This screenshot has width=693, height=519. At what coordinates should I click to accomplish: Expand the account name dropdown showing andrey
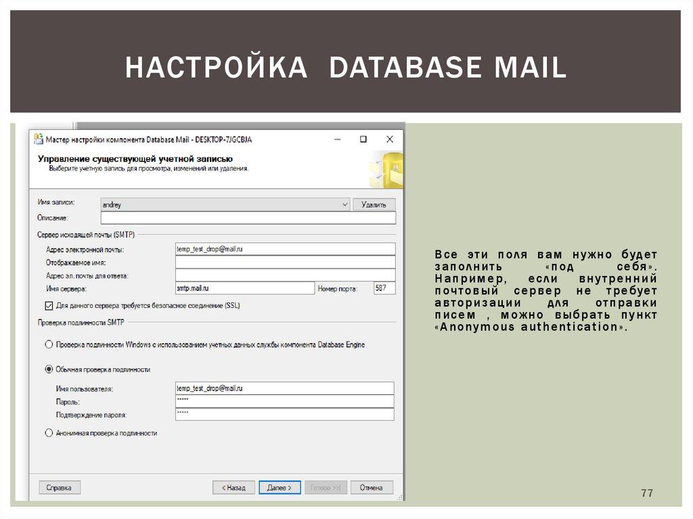[344, 204]
